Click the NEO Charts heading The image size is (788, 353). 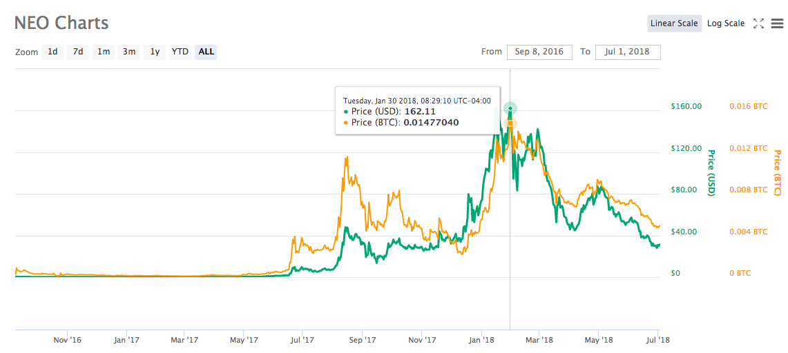61,23
